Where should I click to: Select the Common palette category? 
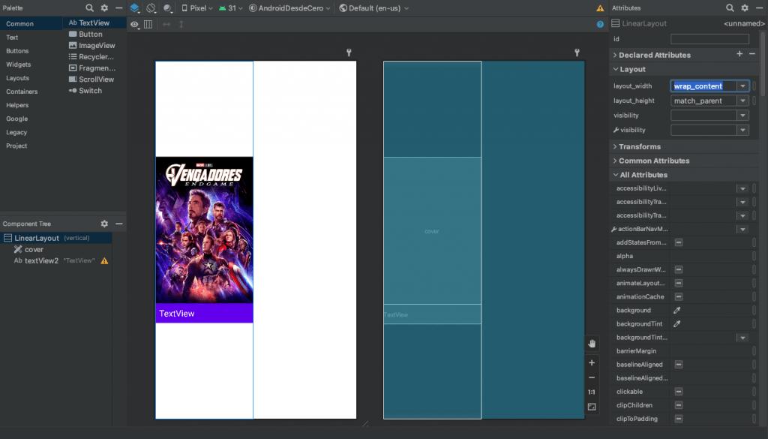[31, 23]
